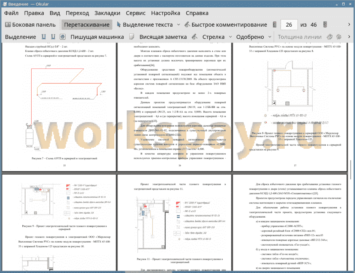This screenshot has width=355, height=273.
Task: Choose the Висящая заметка annotation
Action: (163, 37)
